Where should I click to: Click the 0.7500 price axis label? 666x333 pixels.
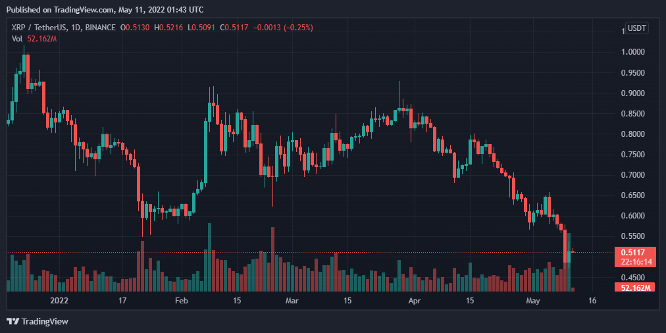pos(632,155)
